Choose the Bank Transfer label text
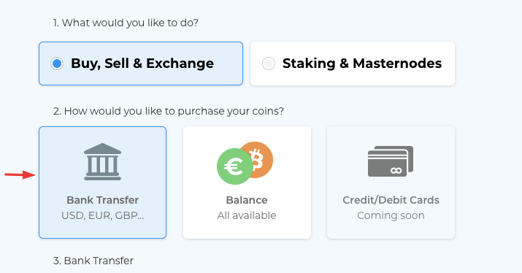The image size is (522, 273). coord(102,200)
